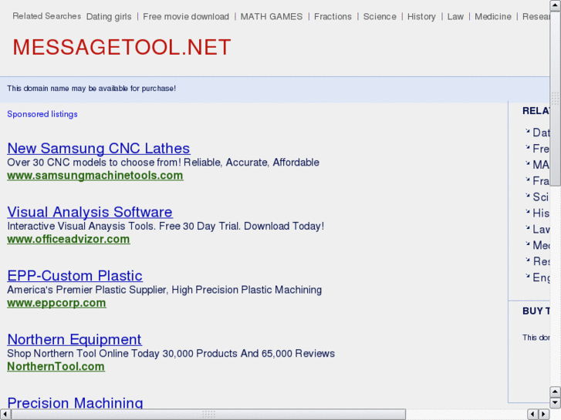Select Law related search in top bar
This screenshot has height=420, width=561.
pos(455,16)
